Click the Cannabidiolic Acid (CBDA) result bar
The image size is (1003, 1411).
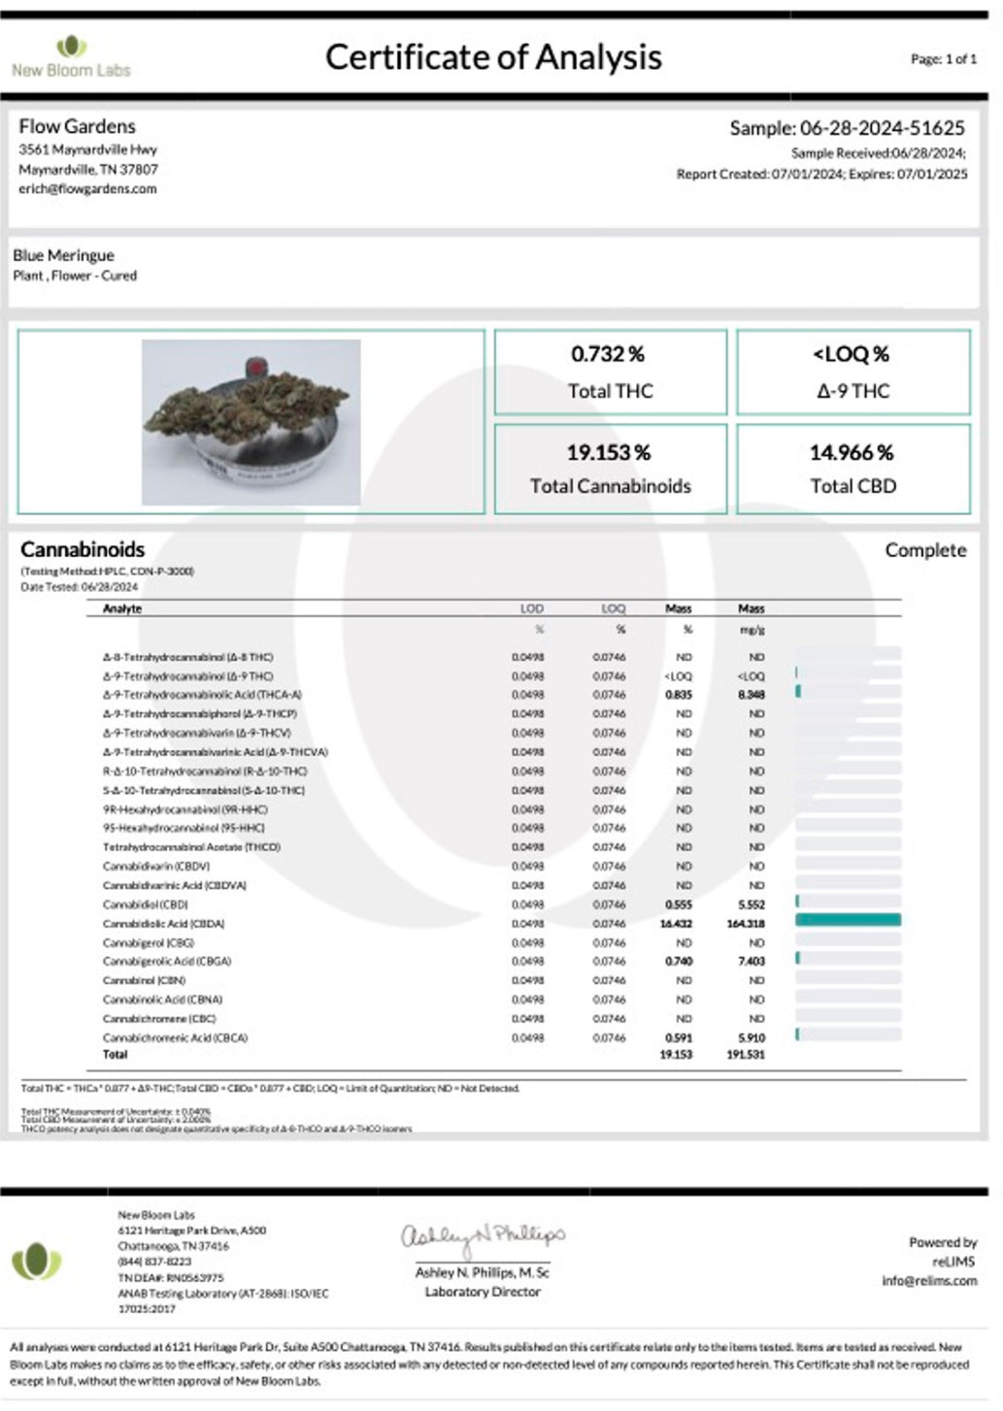coord(847,923)
